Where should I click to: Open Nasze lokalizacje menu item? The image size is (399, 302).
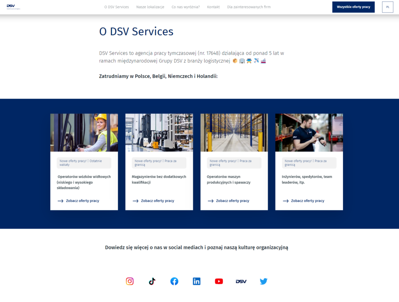(x=150, y=7)
